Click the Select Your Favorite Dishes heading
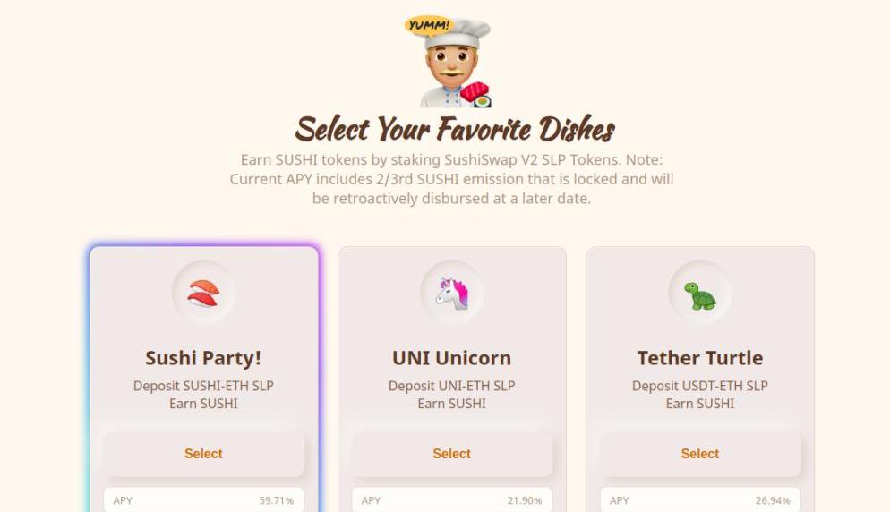This screenshot has height=512, width=890. (455, 129)
